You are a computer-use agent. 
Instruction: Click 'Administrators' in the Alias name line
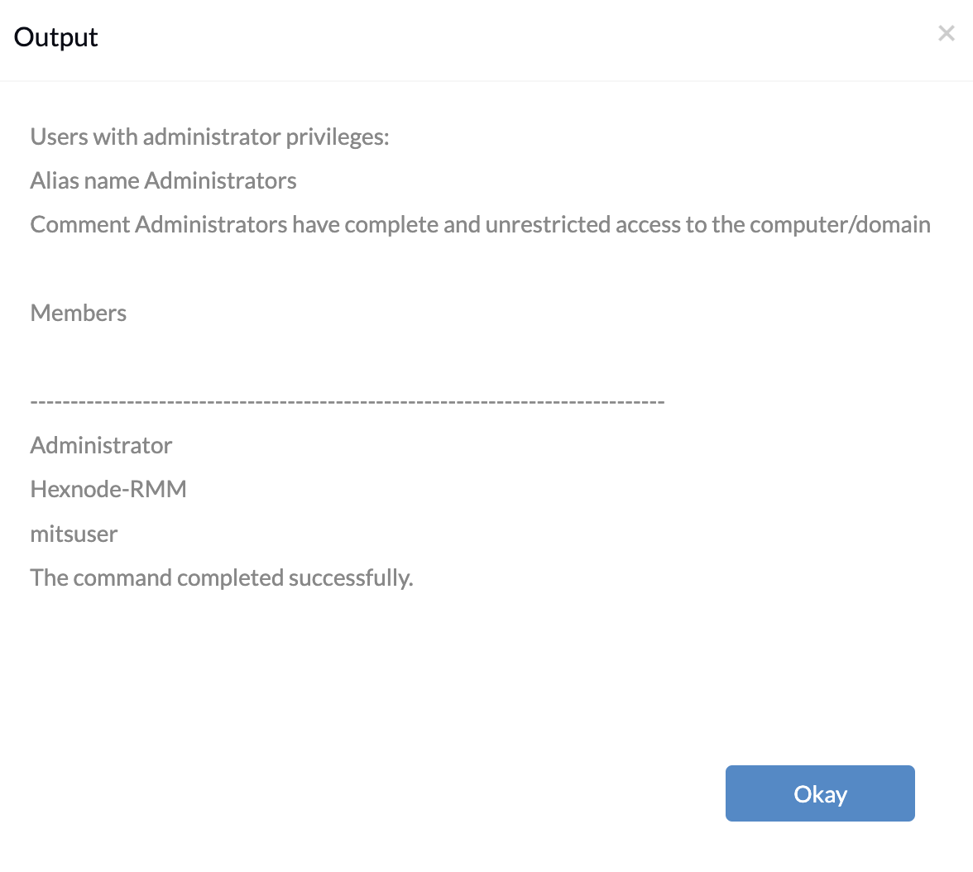click(220, 180)
